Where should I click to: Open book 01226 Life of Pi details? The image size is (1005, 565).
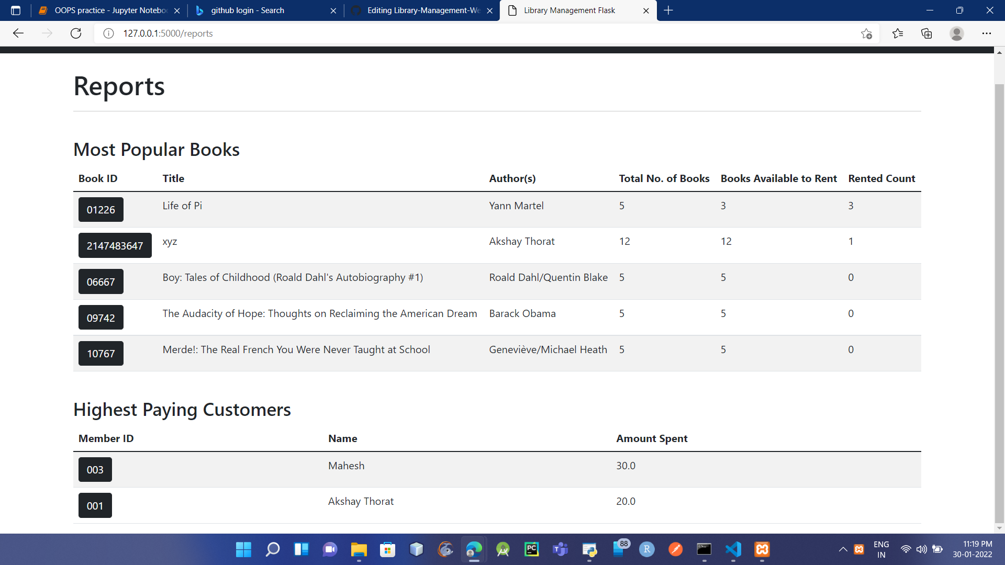click(100, 209)
